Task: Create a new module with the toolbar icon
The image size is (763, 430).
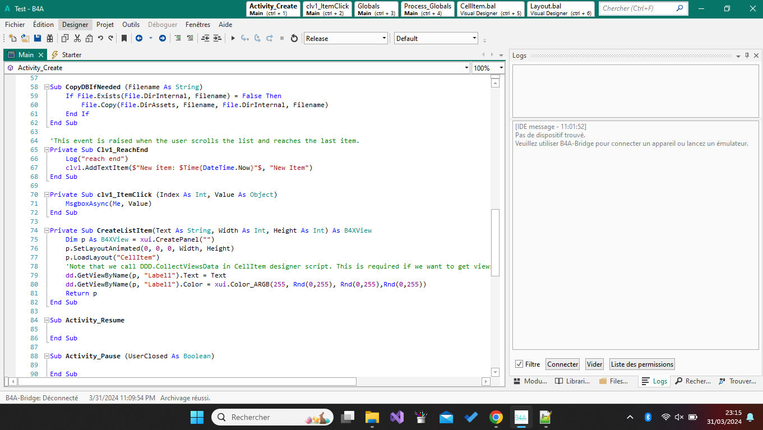Action: (x=12, y=38)
